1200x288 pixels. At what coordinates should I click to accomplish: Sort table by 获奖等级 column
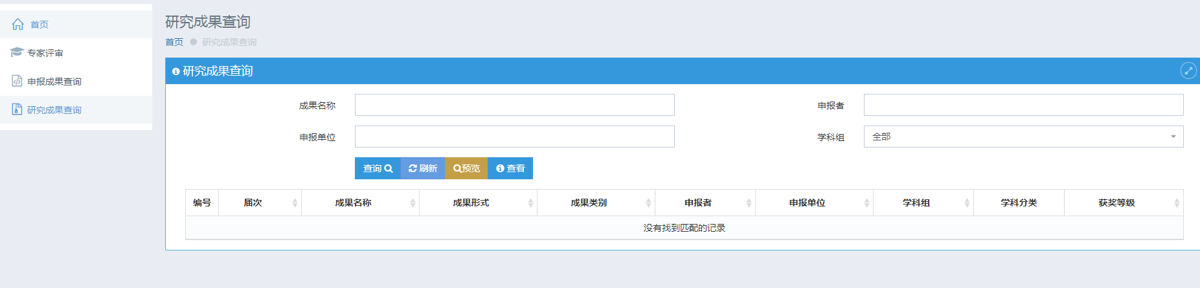coord(1124,203)
